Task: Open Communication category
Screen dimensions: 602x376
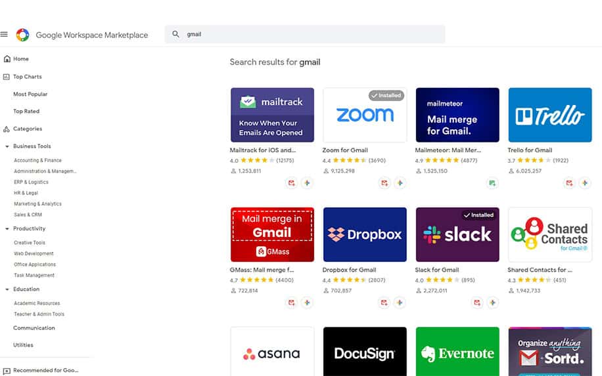Action: click(x=34, y=328)
